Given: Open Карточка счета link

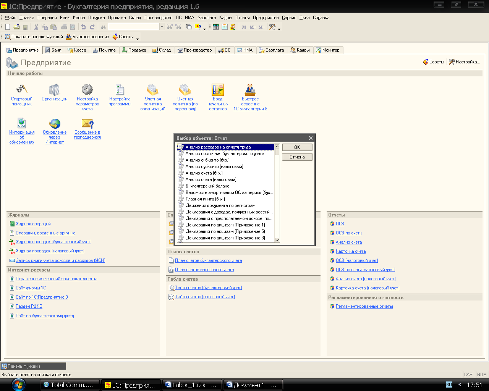Looking at the screenshot, I should click(351, 251).
